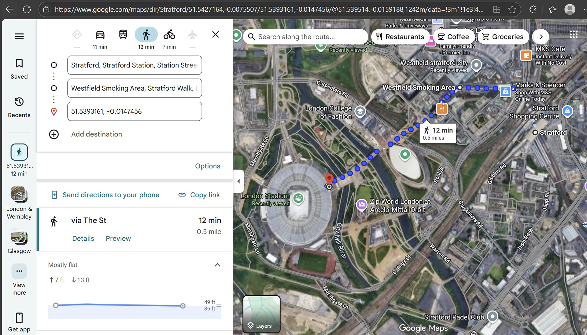Click end point on elevation chart
This screenshot has height=335, width=587.
point(183,306)
